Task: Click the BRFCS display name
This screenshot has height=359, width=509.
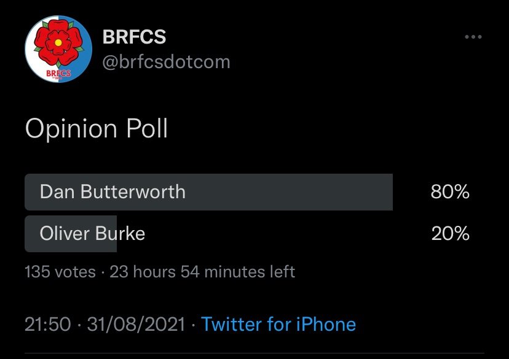Action: pos(134,37)
